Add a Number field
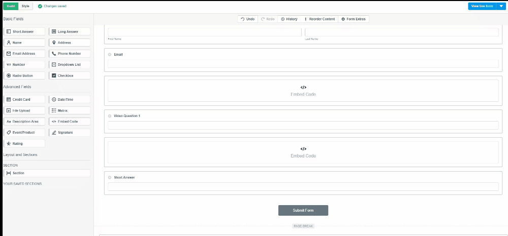This screenshot has width=508, height=236. coord(24,64)
